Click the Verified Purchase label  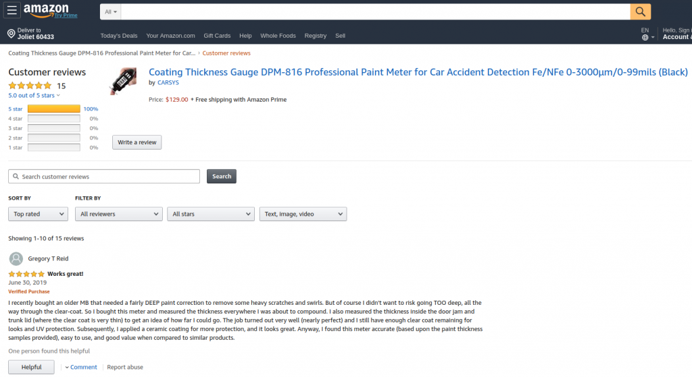coord(29,291)
